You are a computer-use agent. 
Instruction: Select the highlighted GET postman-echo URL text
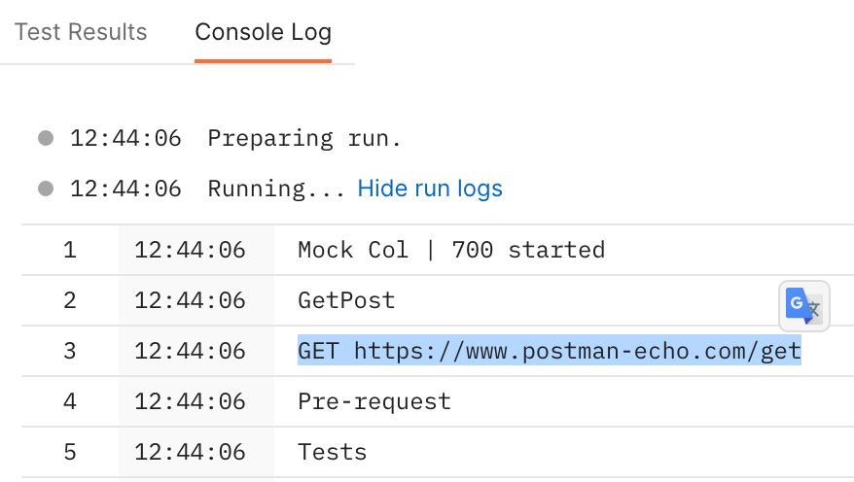click(549, 351)
